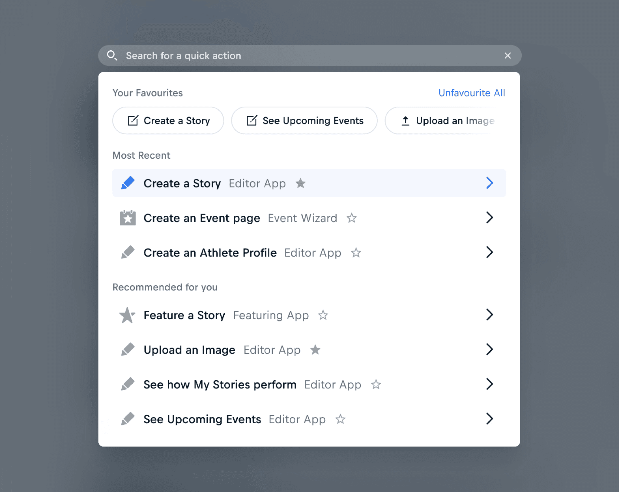Click the star icon left of Feature a Story

click(127, 315)
